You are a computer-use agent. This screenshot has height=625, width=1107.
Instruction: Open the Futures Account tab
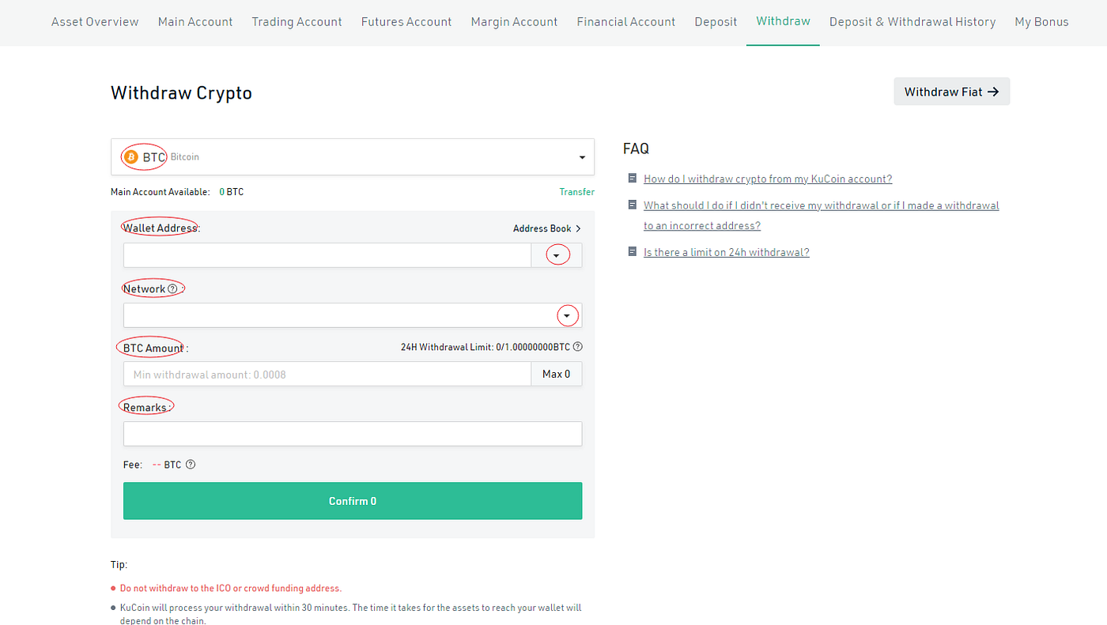[406, 21]
